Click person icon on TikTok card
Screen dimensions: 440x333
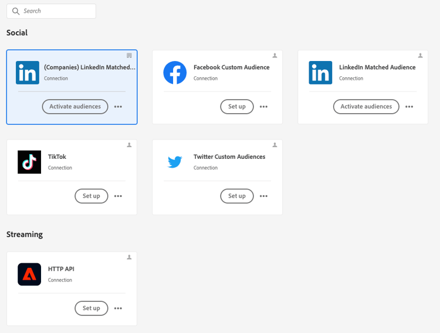tap(130, 145)
